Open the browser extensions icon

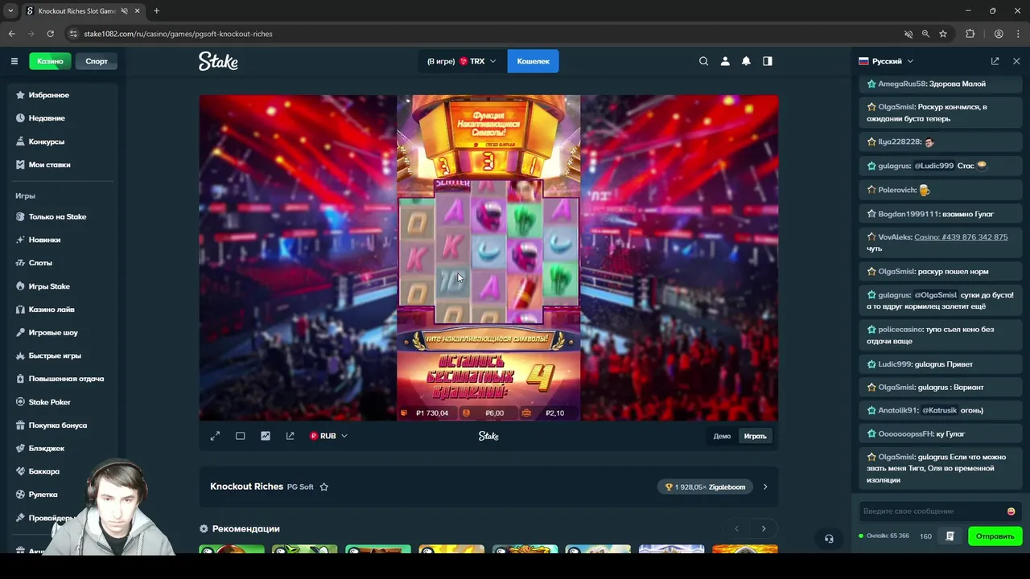(x=970, y=34)
